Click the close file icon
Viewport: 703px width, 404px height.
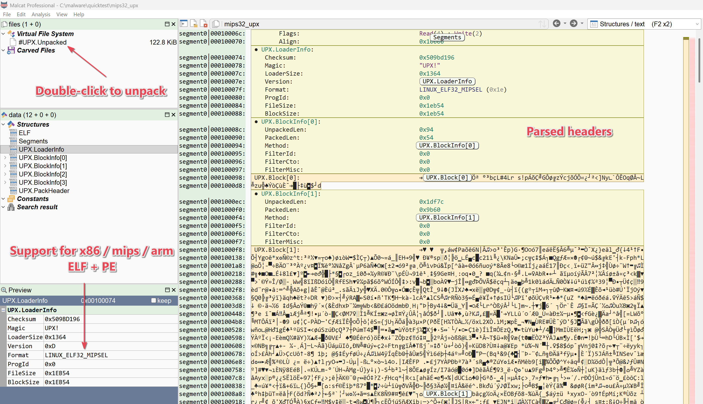click(204, 24)
